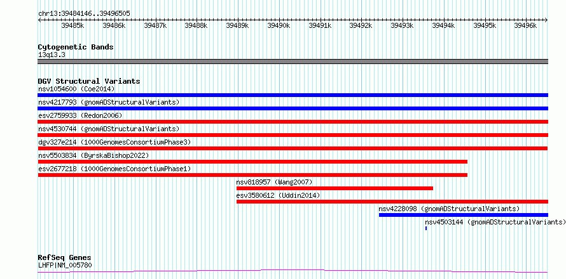Select the 39487k ruler tick label
Image resolution: width=566 pixels, height=279 pixels.
tap(155, 25)
